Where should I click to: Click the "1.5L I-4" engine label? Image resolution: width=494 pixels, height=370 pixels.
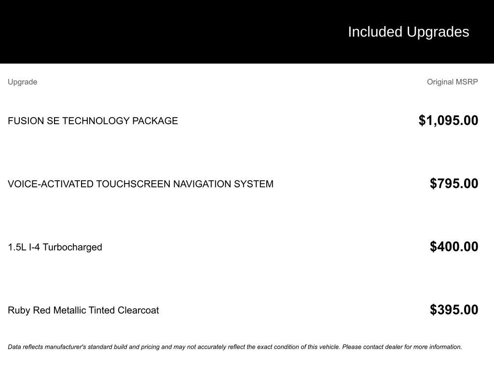(24, 247)
